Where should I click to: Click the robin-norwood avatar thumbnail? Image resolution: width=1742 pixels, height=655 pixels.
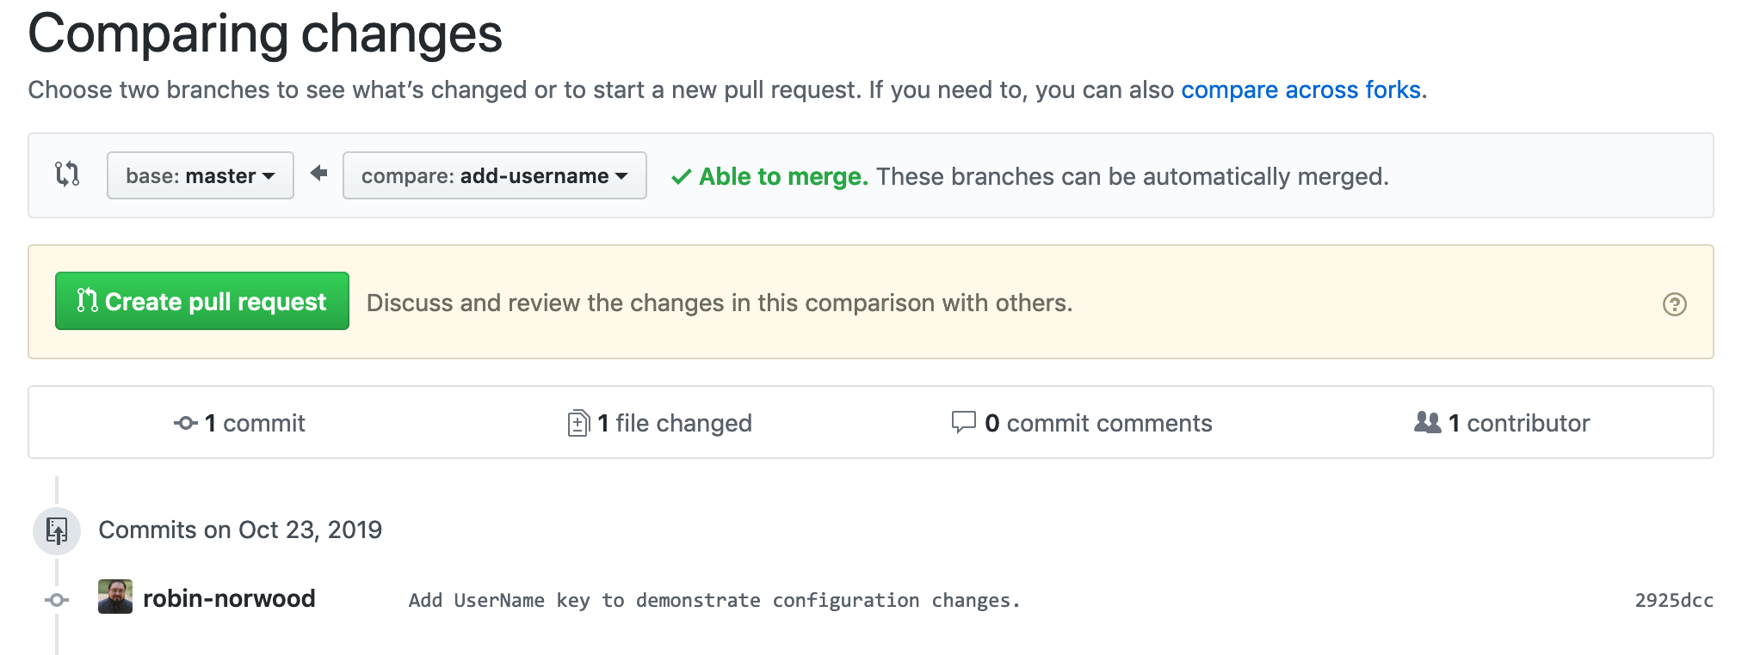click(x=115, y=597)
